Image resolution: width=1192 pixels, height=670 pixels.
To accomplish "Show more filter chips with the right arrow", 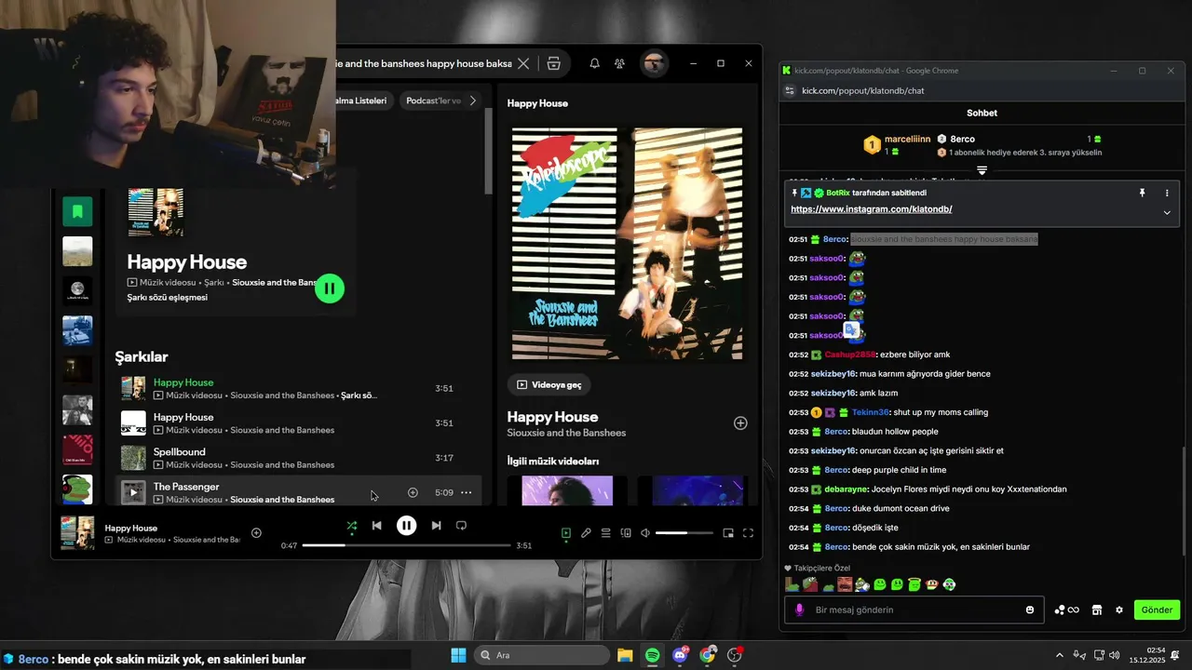I will point(473,100).
